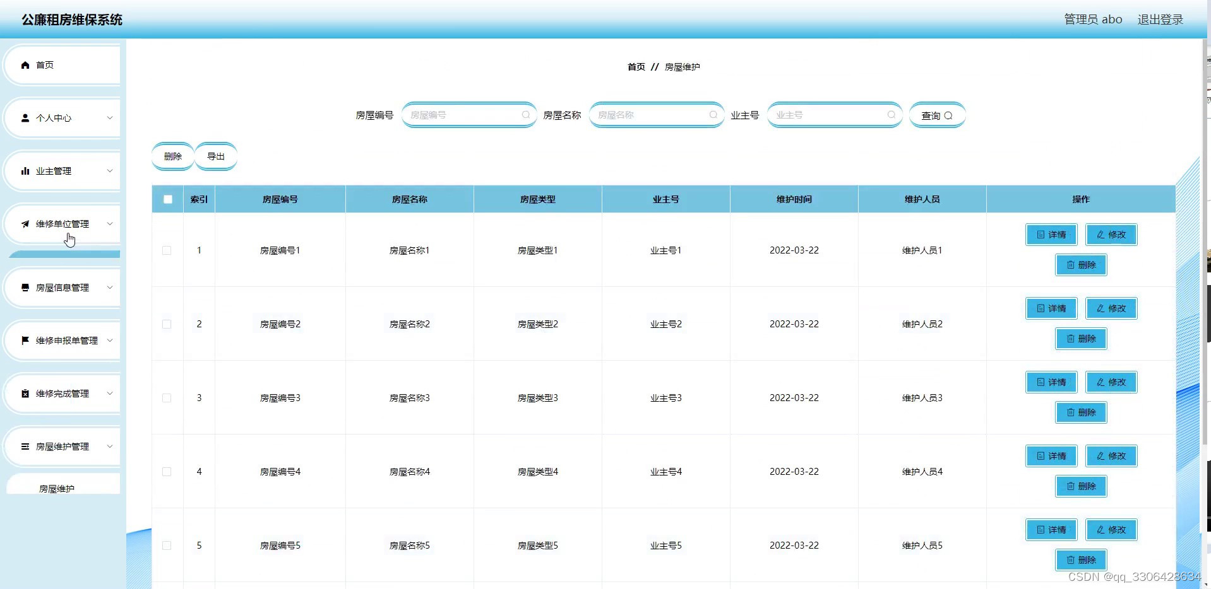Image resolution: width=1211 pixels, height=589 pixels.
Task: Check the box for row 房屋编号4
Action: tap(167, 472)
